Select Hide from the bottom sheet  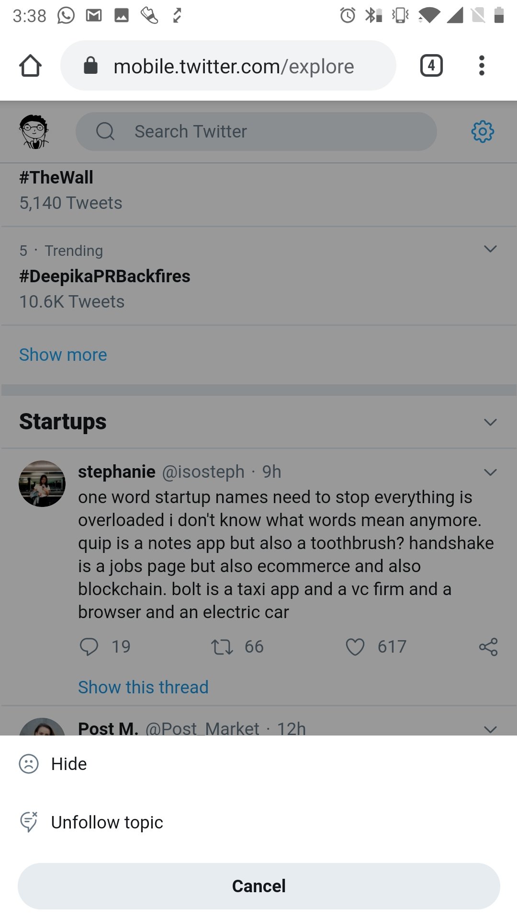coord(258,764)
